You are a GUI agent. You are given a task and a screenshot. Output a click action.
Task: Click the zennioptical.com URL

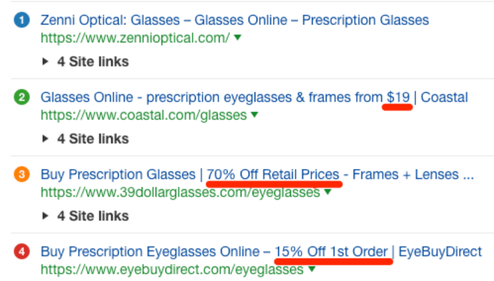pyautogui.click(x=135, y=38)
